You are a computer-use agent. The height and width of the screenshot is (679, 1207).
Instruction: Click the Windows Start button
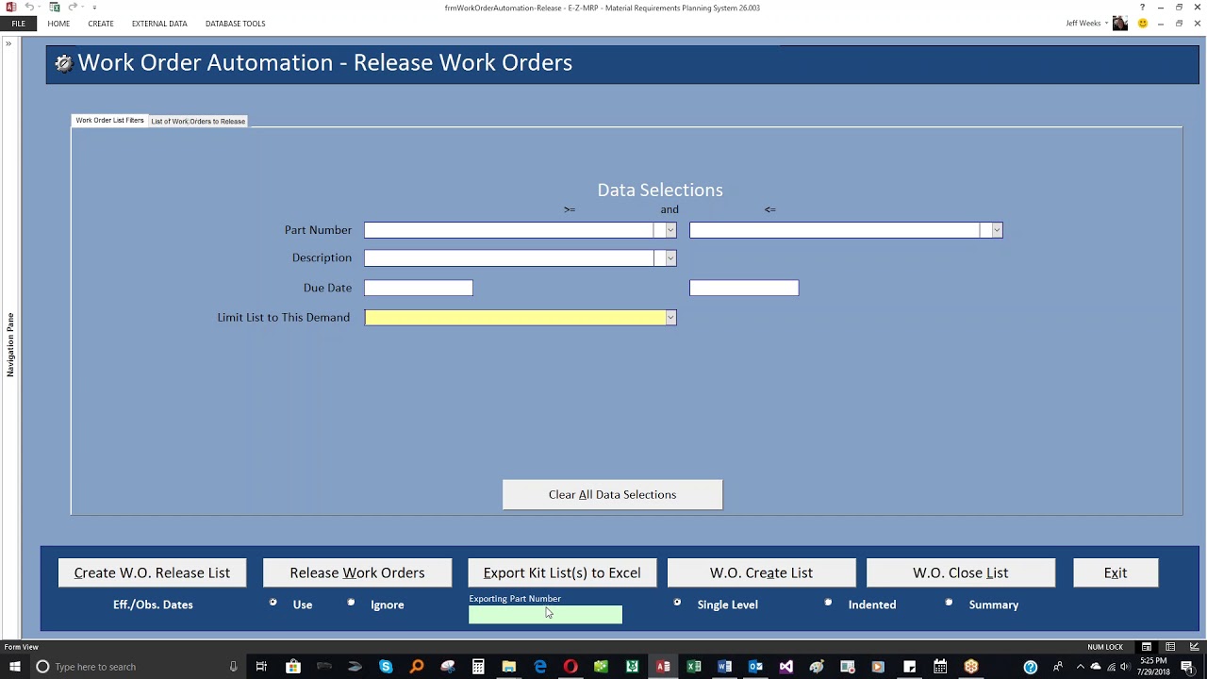[x=14, y=667]
